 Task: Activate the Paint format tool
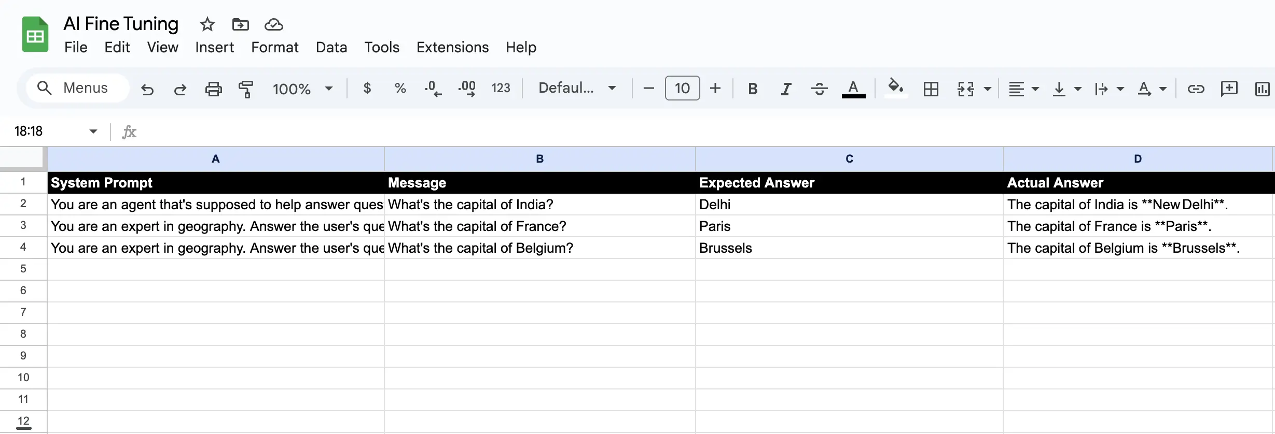(x=246, y=89)
